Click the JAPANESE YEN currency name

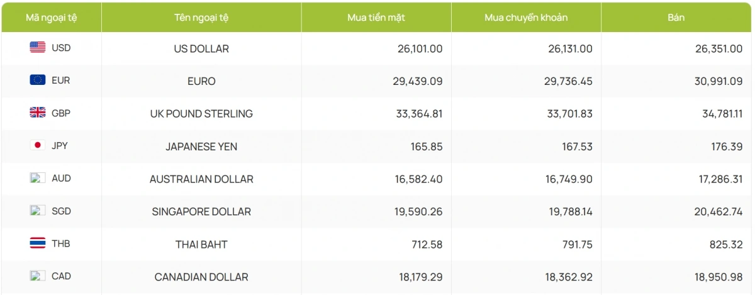tap(201, 147)
